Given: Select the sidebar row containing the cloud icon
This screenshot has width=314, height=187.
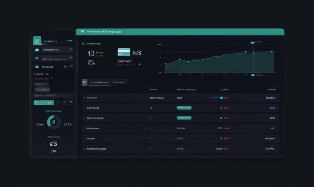Looking at the screenshot, I should [53, 50].
